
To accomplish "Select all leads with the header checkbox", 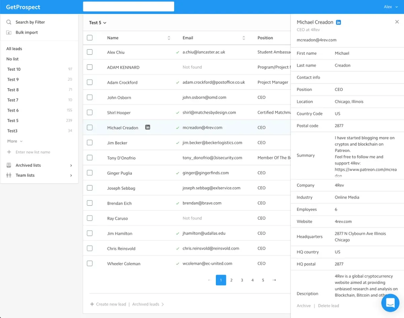I will tap(90, 38).
